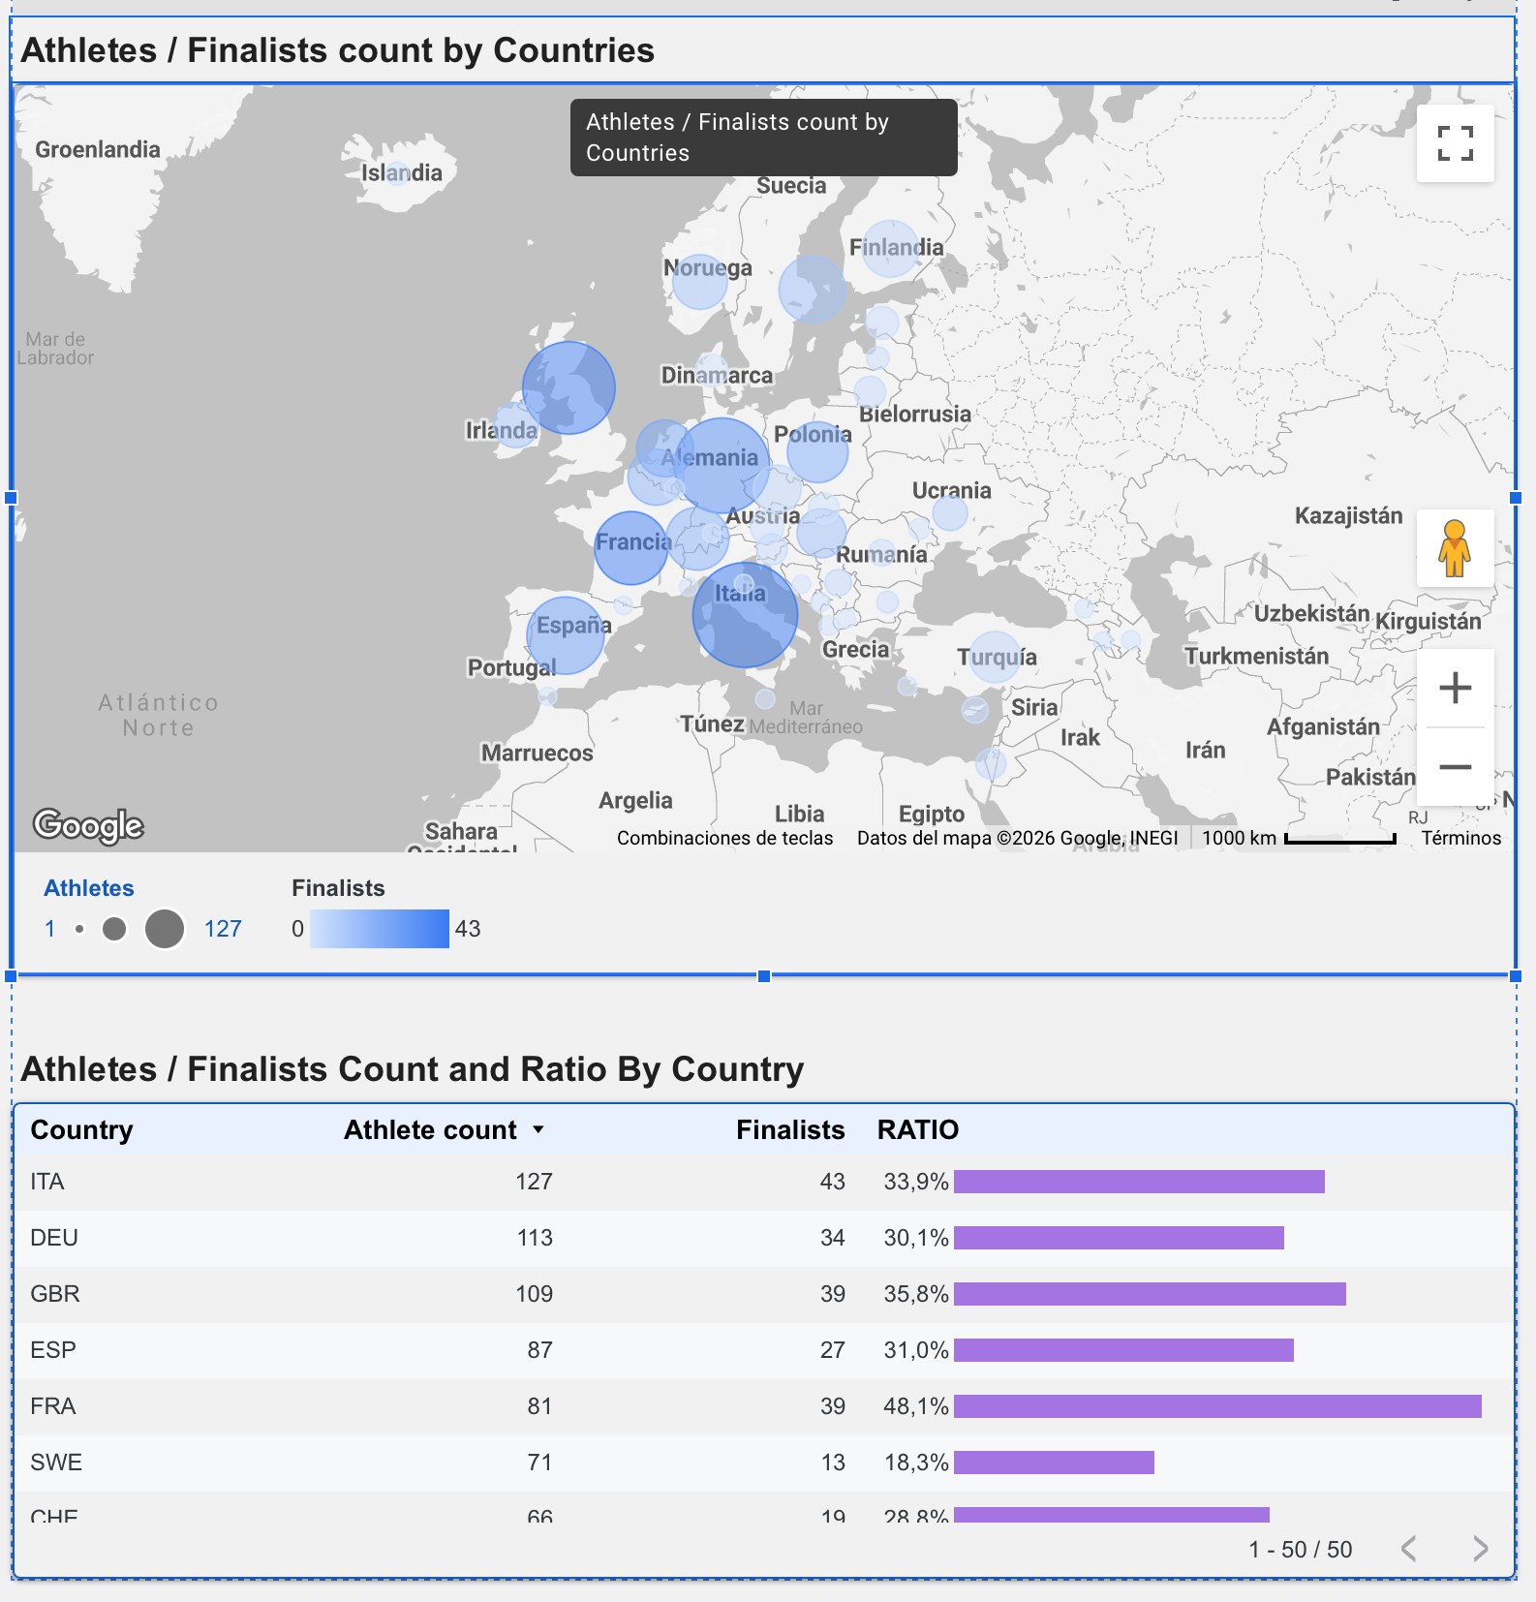This screenshot has width=1536, height=1602.
Task: Sort table by Finalists column header
Action: click(x=790, y=1129)
